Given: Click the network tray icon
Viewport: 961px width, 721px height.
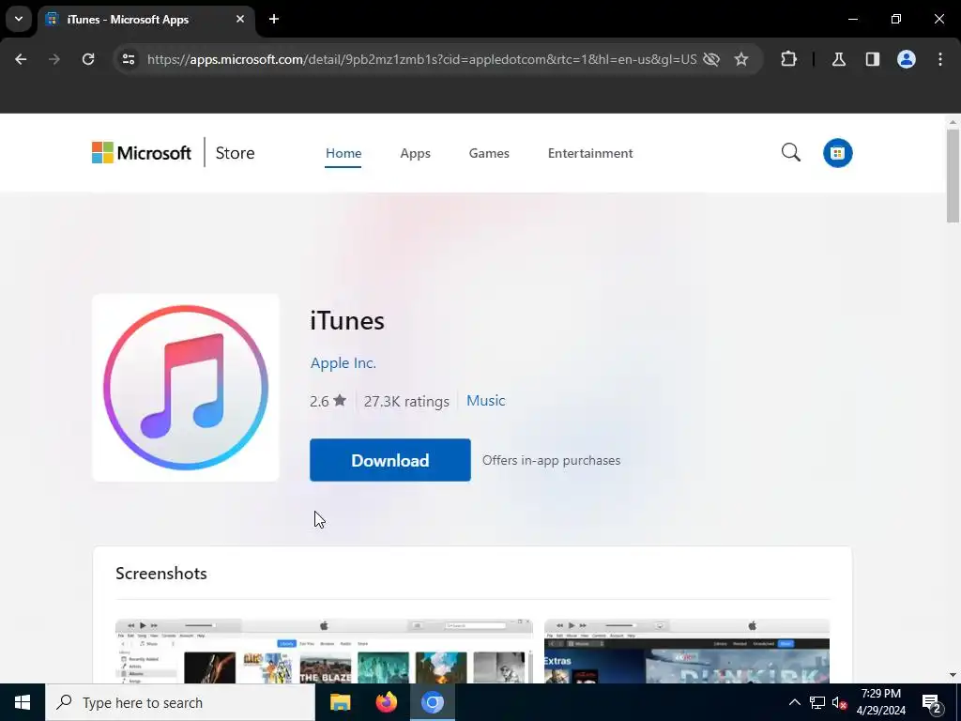Looking at the screenshot, I should coord(817,702).
